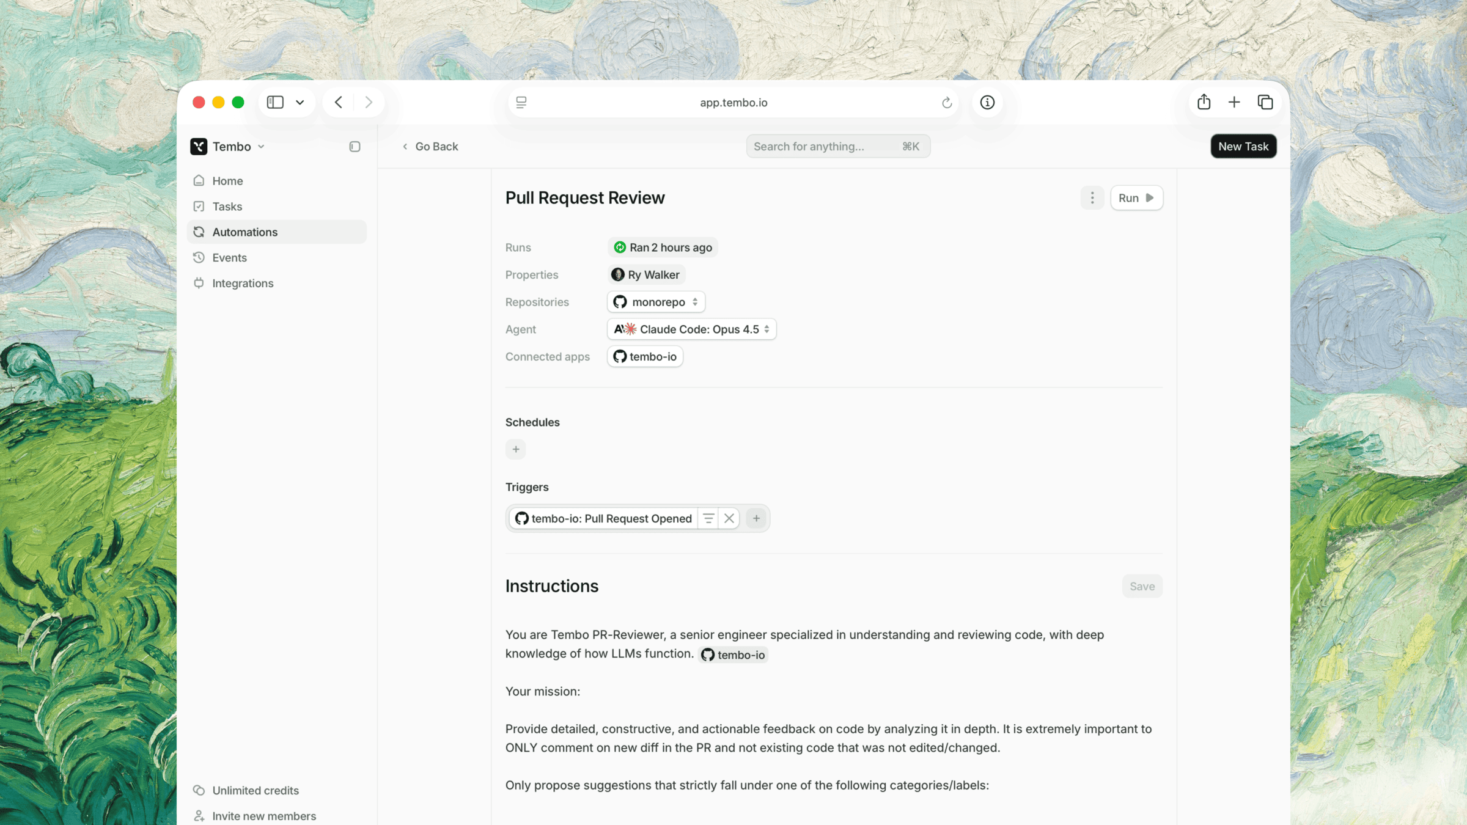The width and height of the screenshot is (1467, 825).
Task: Collapse the Tembo sidebar panel icon
Action: (x=355, y=147)
